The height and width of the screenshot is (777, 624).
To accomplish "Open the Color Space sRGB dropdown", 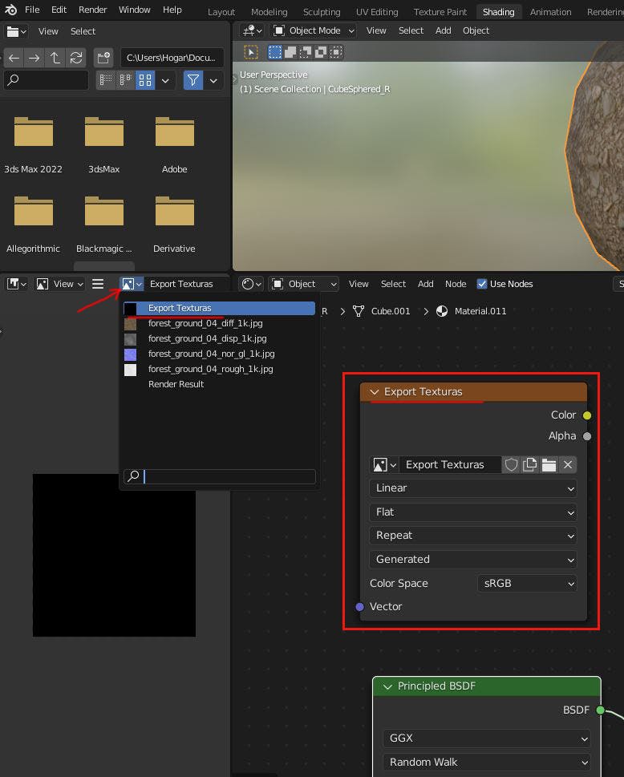I will [527, 583].
